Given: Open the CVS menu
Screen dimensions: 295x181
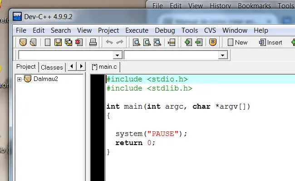Looking at the screenshot, I should click(x=210, y=30).
